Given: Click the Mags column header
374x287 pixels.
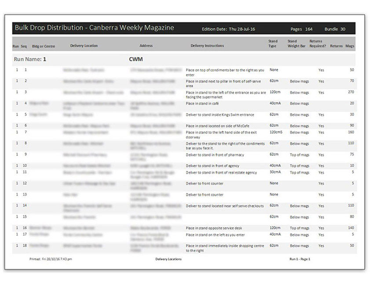Looking at the screenshot, I should (350, 46).
